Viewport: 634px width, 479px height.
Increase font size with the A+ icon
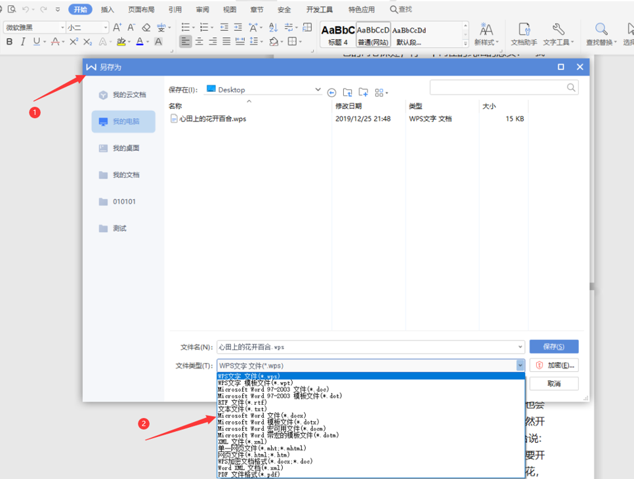(x=117, y=27)
